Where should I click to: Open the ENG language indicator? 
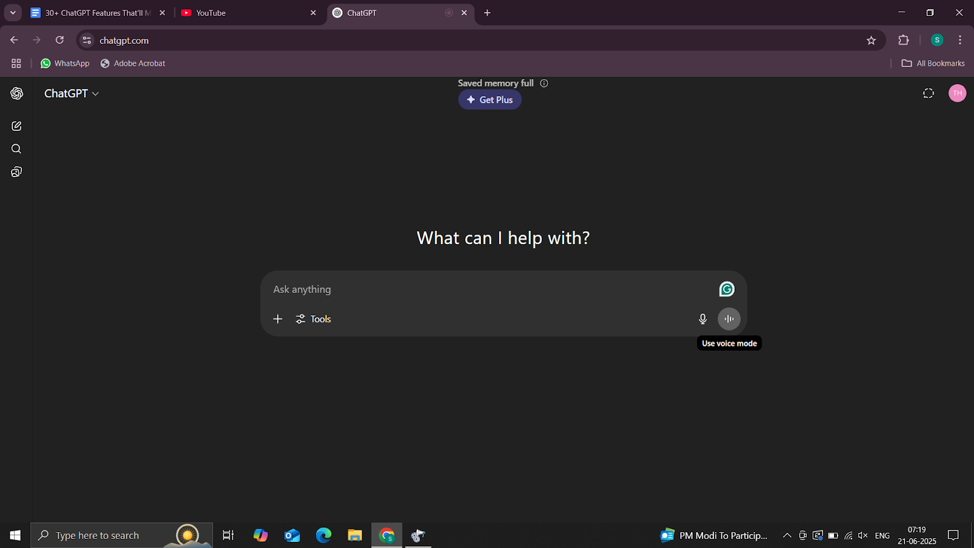point(882,536)
